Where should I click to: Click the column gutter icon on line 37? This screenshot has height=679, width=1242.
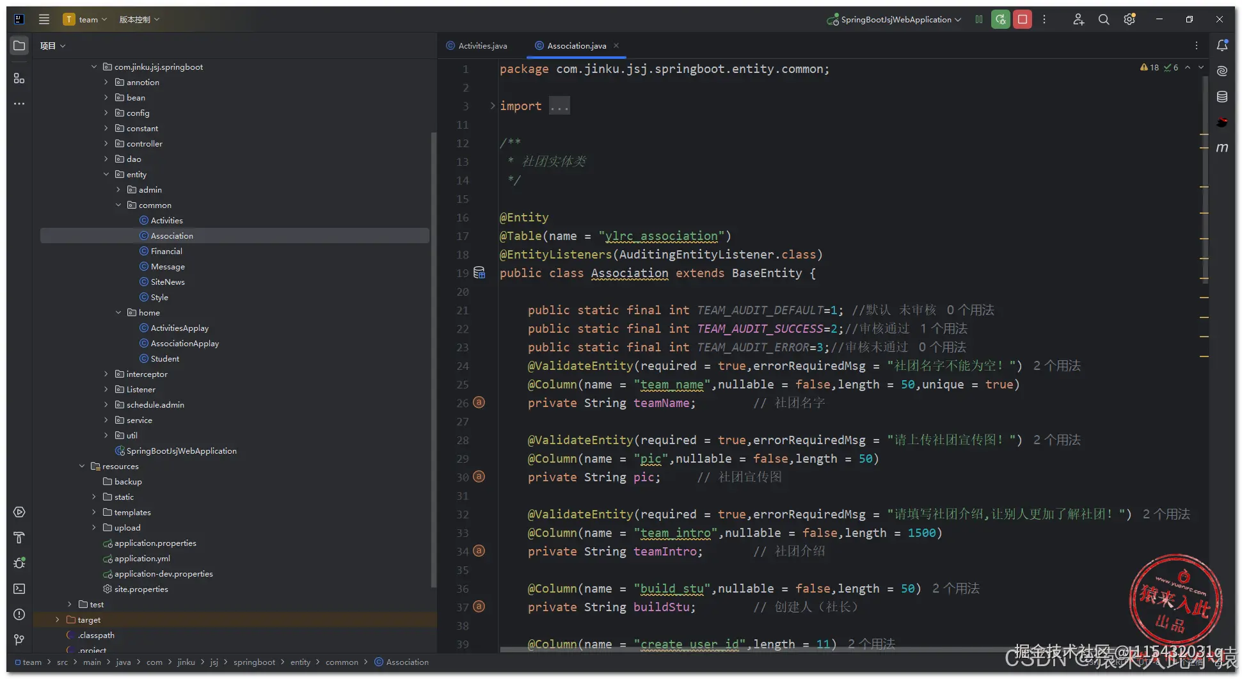[479, 607]
